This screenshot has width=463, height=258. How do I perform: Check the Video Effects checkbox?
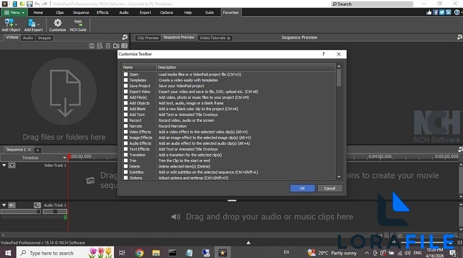[126, 132]
